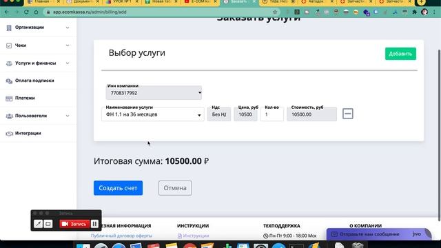This screenshot has height=248, width=441.
Task: Open Chrome three-dot menu
Action: [x=434, y=12]
